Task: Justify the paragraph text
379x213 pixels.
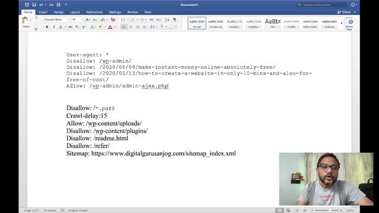Action: [x=144, y=27]
